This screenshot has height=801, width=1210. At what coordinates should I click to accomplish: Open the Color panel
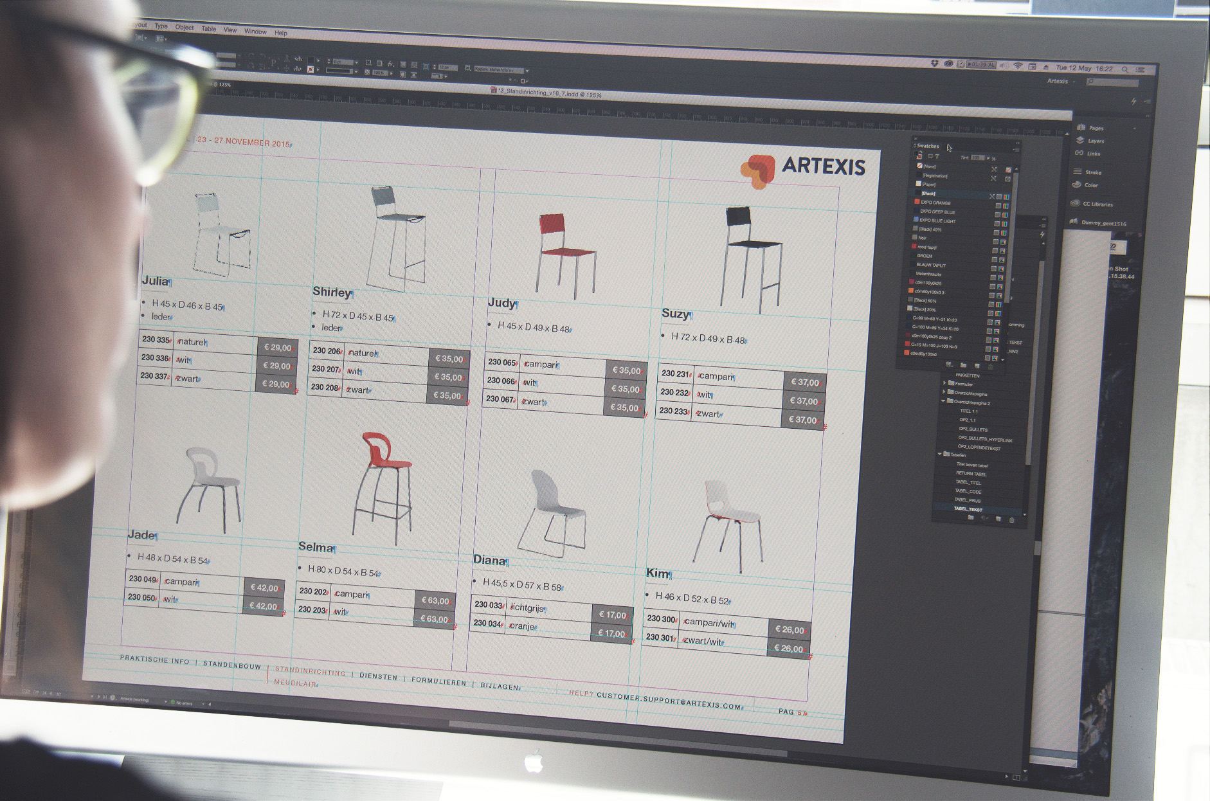click(1086, 185)
